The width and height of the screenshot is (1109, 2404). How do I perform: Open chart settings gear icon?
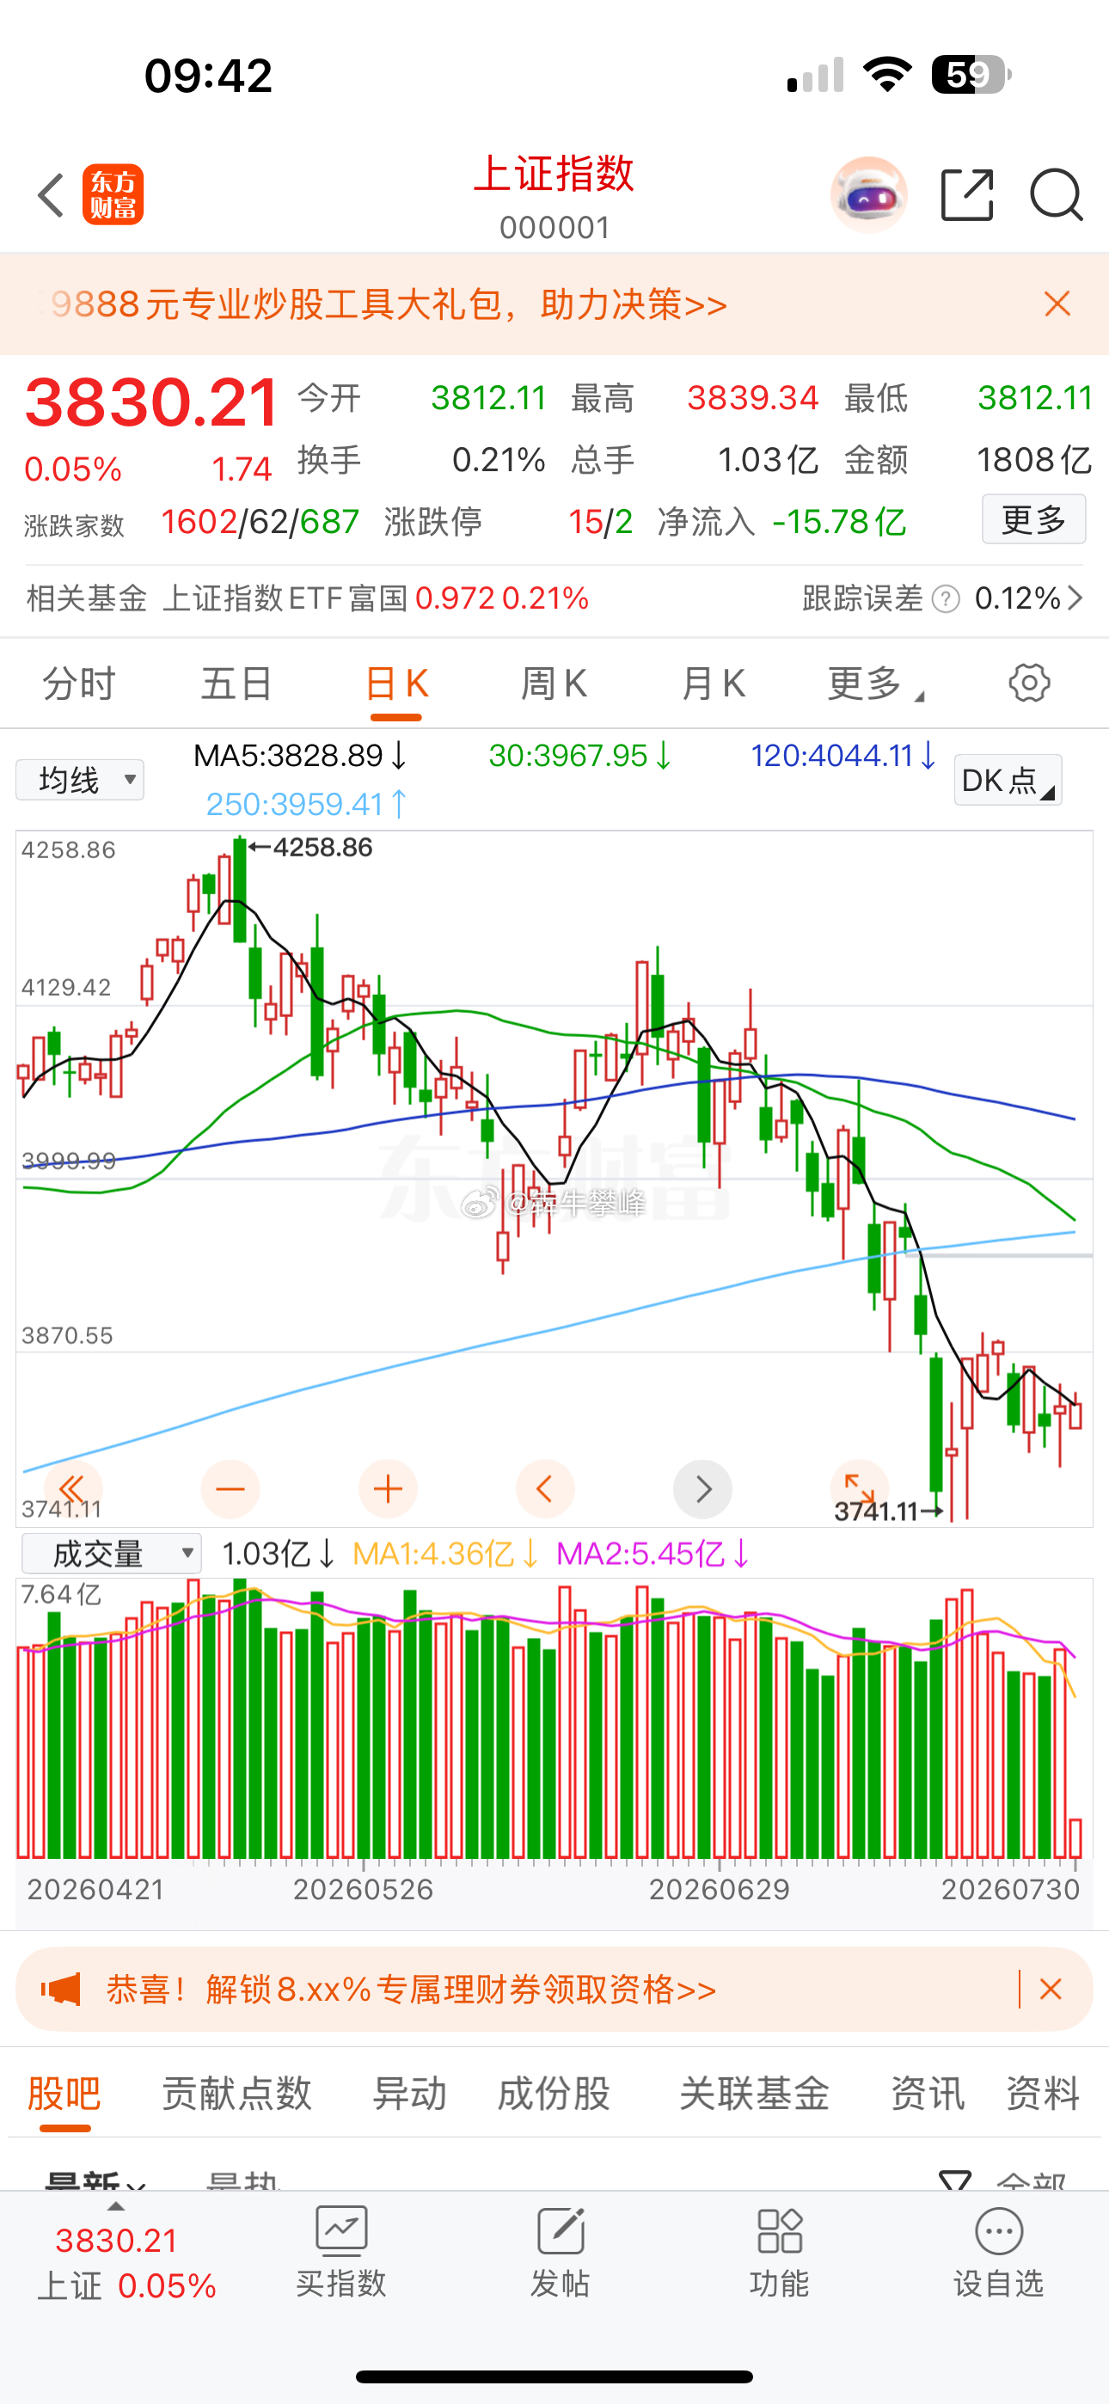[1029, 684]
